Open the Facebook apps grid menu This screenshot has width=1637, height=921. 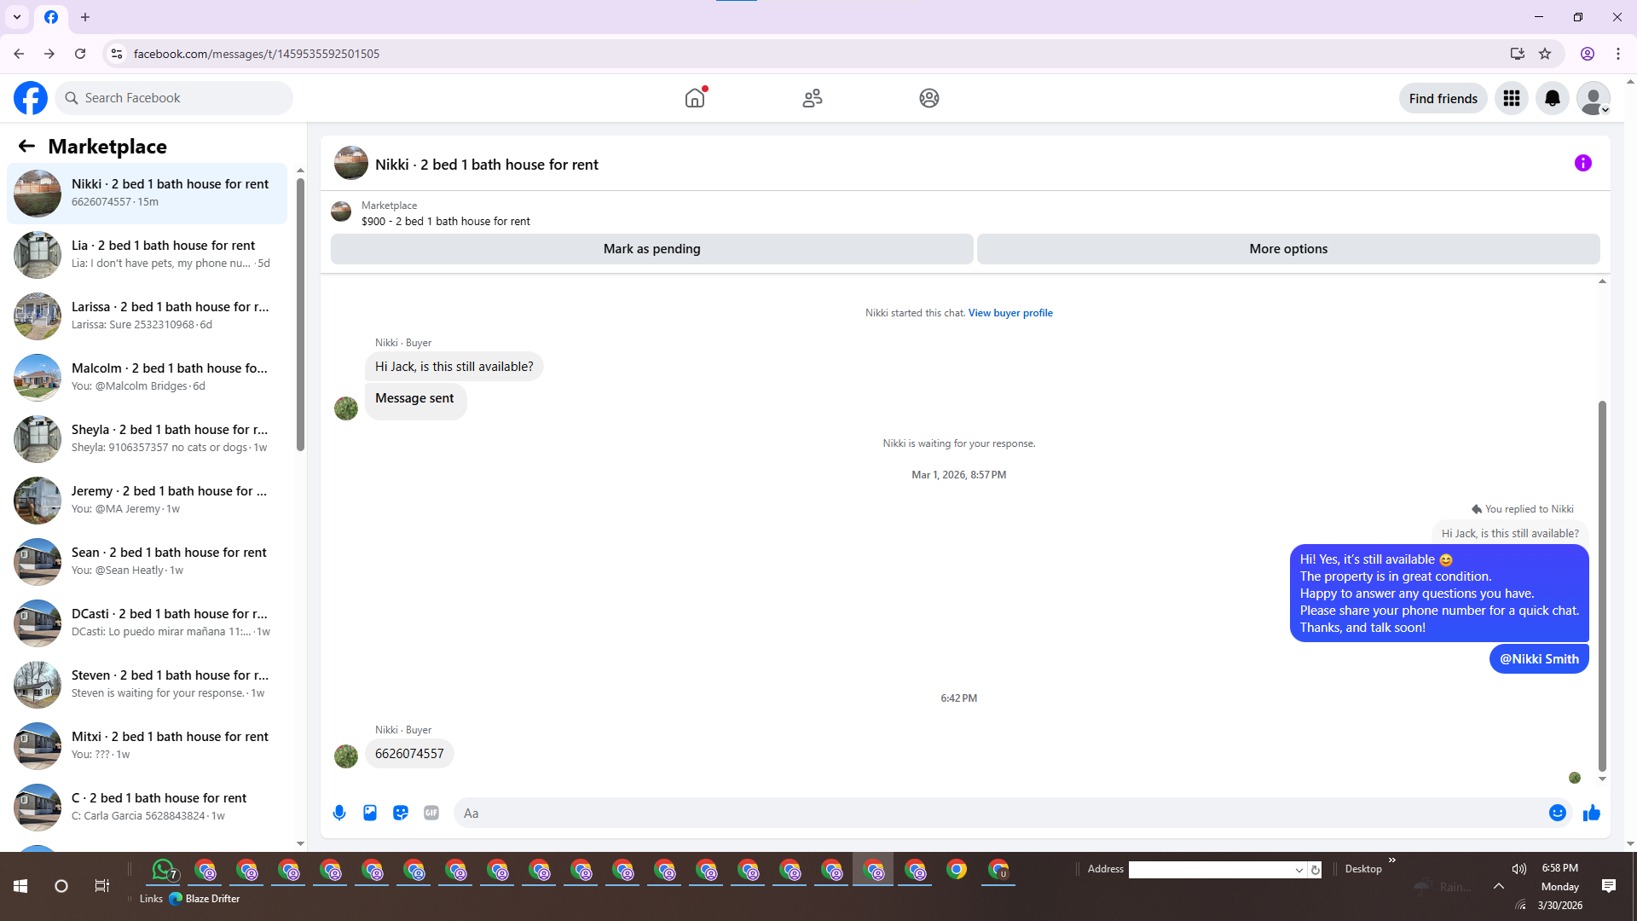click(x=1511, y=98)
